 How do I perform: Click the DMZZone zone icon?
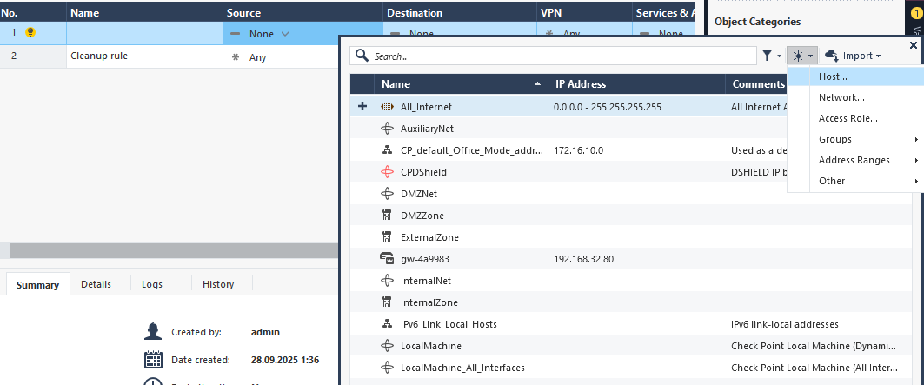pyautogui.click(x=388, y=216)
